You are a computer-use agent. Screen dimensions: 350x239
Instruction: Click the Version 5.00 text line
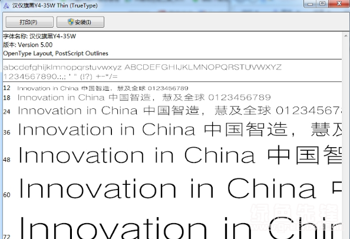tap(28, 45)
